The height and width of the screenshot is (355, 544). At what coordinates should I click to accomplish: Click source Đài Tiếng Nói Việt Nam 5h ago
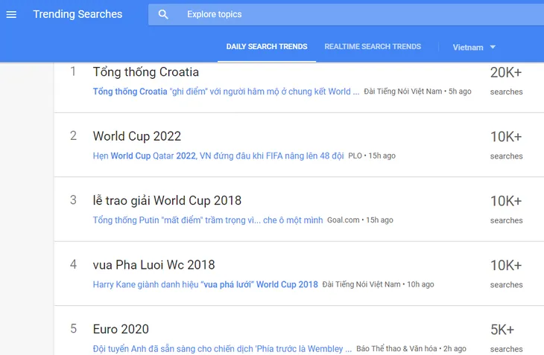pos(417,92)
